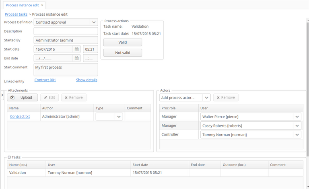Click the Type column header

point(109,108)
